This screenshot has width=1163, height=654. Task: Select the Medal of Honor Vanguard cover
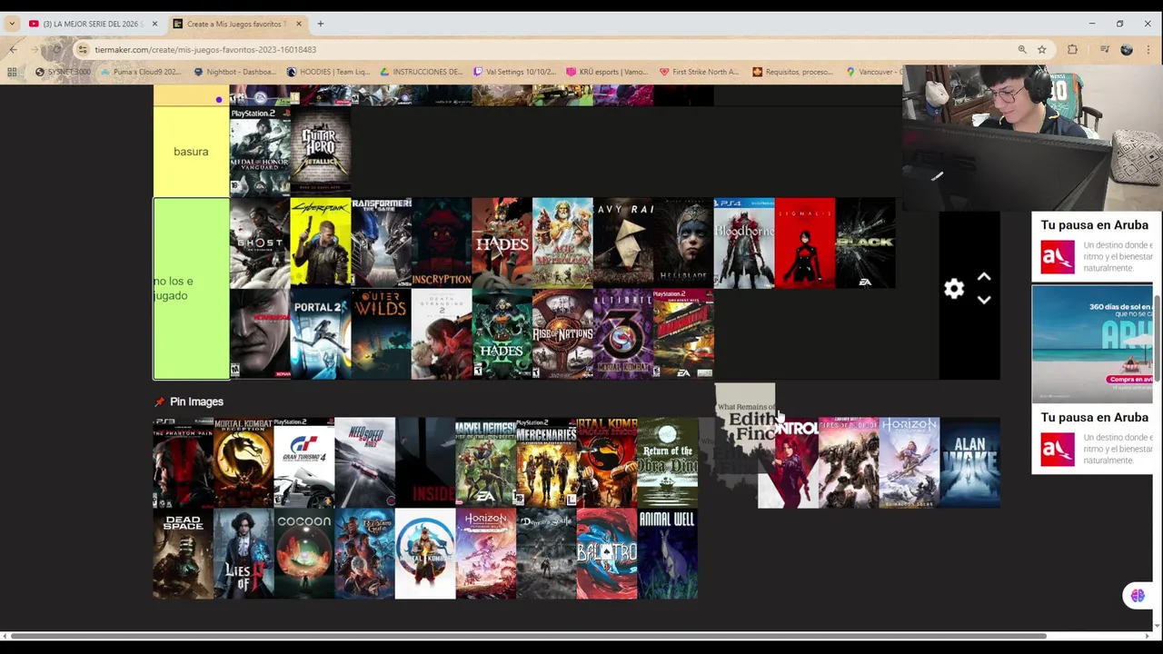[260, 152]
